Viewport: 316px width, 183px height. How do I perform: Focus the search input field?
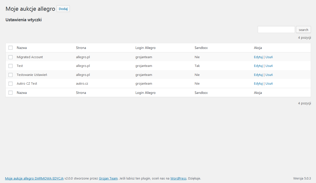pos(276,29)
